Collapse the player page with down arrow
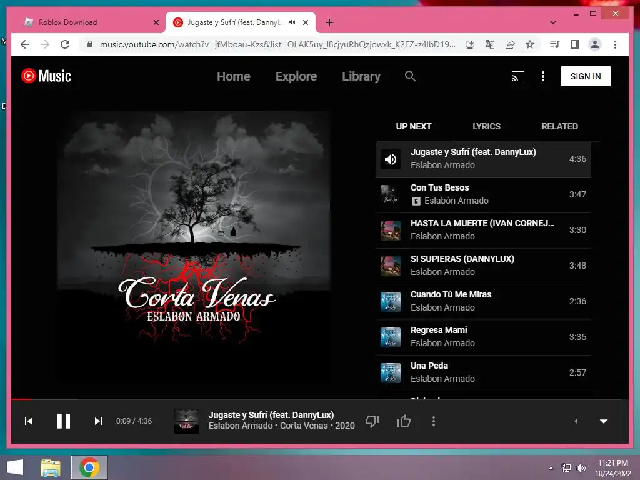640x480 pixels. pyautogui.click(x=604, y=421)
